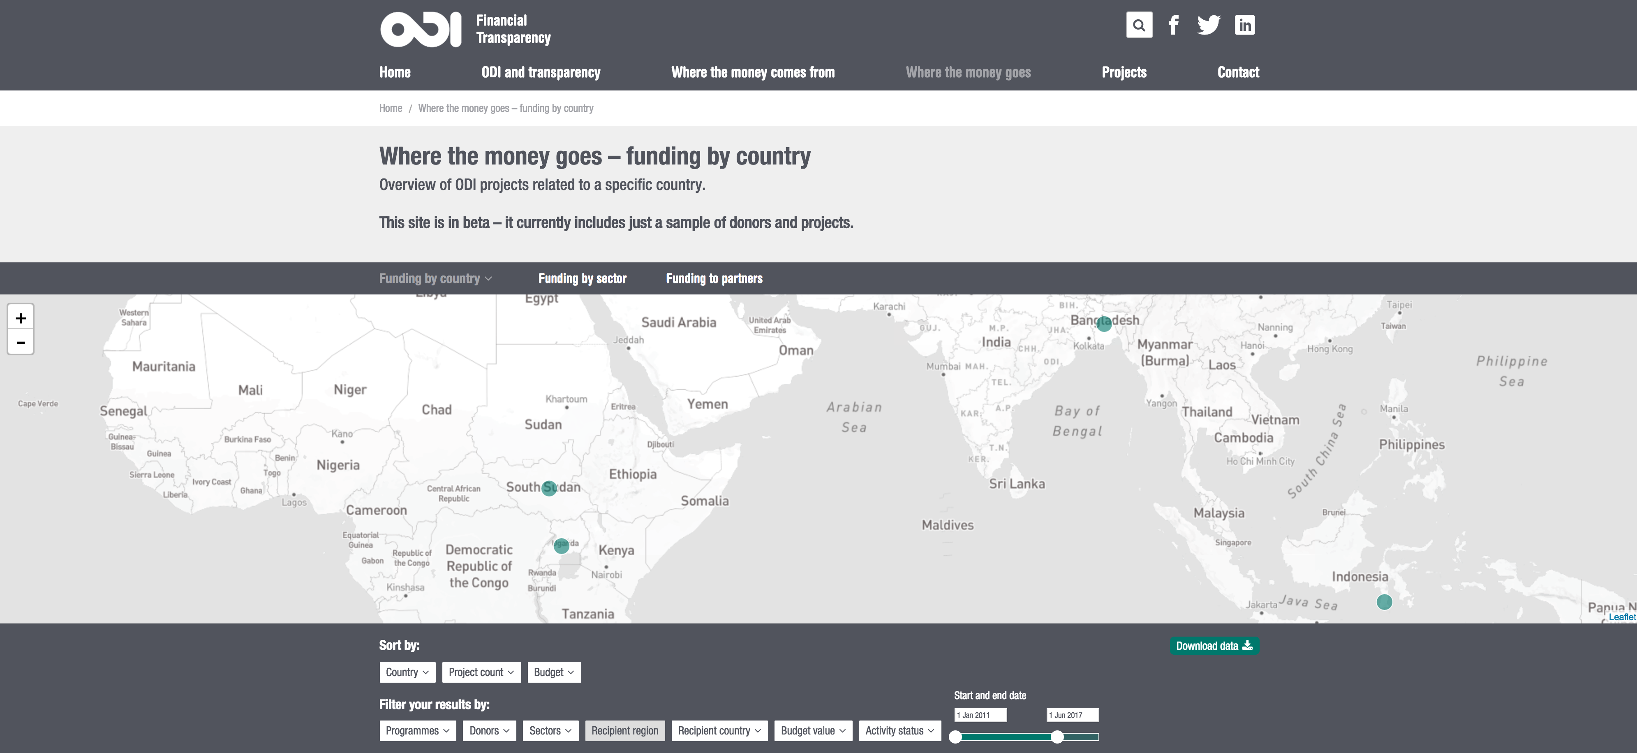Switch to Funding by sector tab

(582, 278)
